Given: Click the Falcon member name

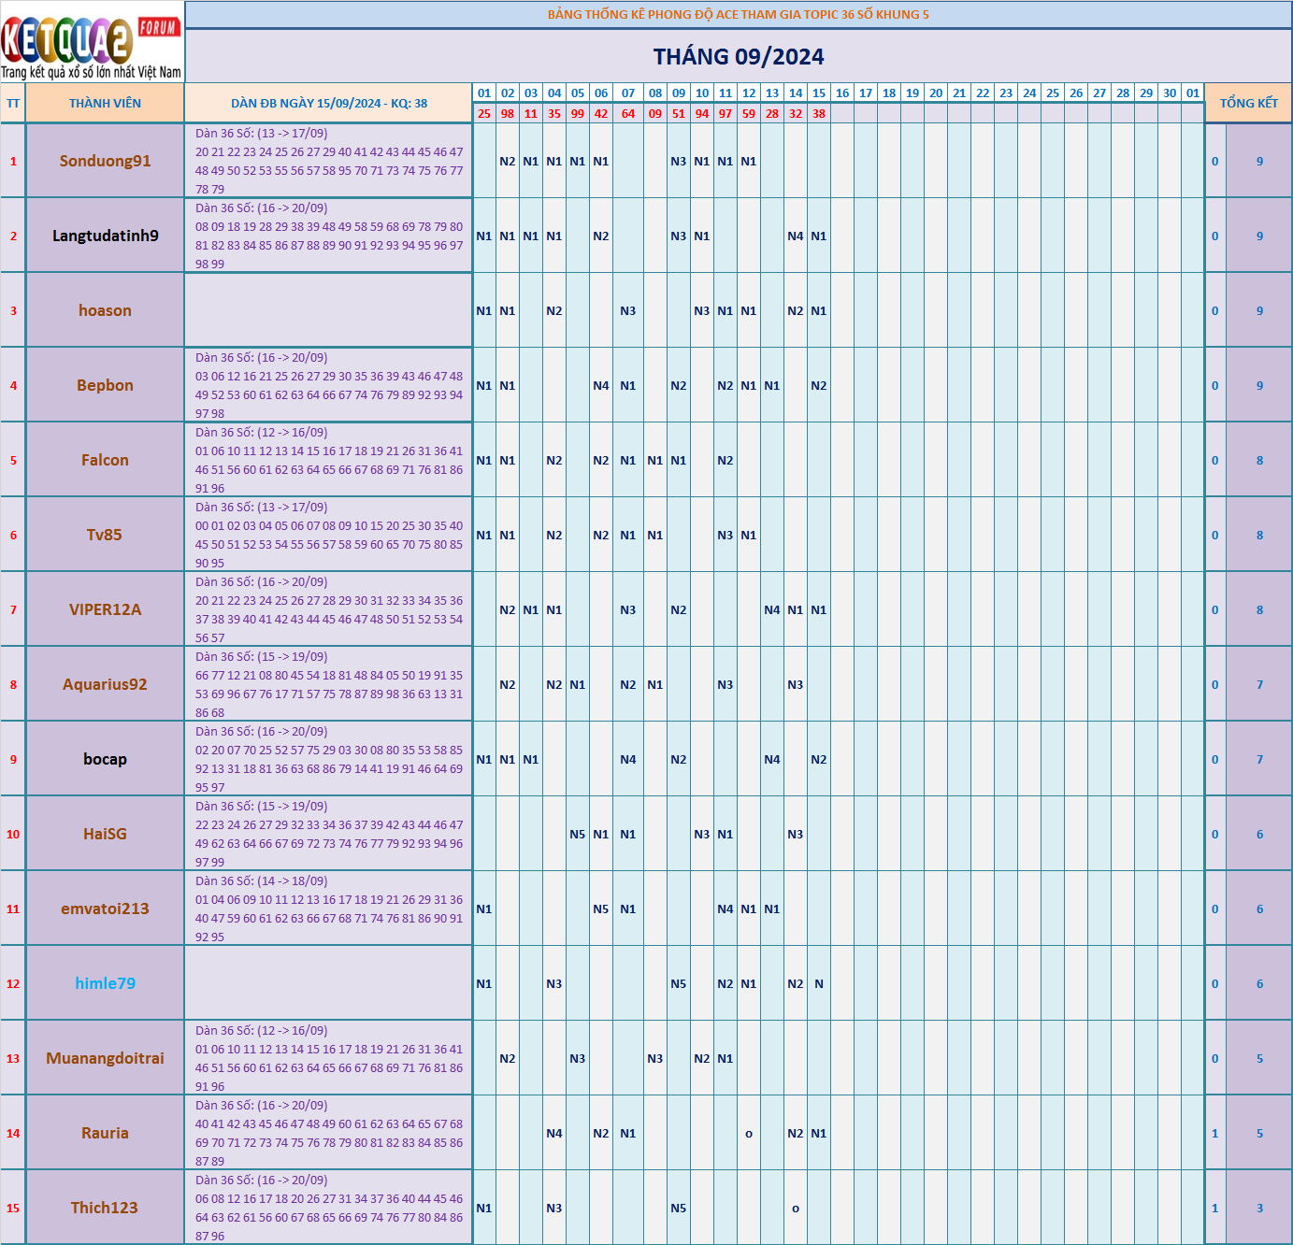Looking at the screenshot, I should [x=105, y=459].
